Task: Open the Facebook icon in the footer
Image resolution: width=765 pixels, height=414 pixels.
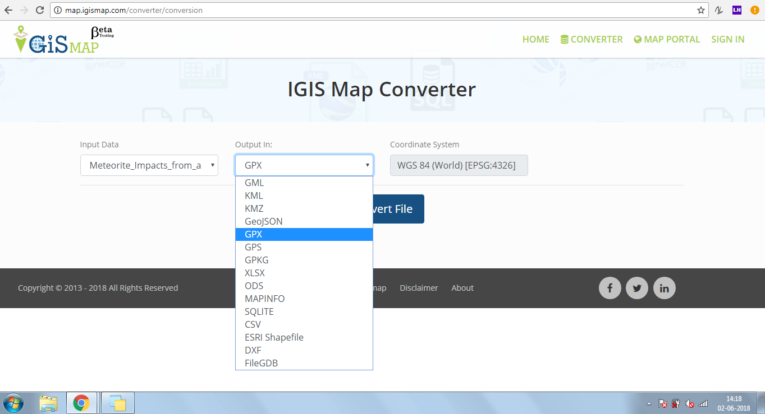Action: tap(610, 288)
